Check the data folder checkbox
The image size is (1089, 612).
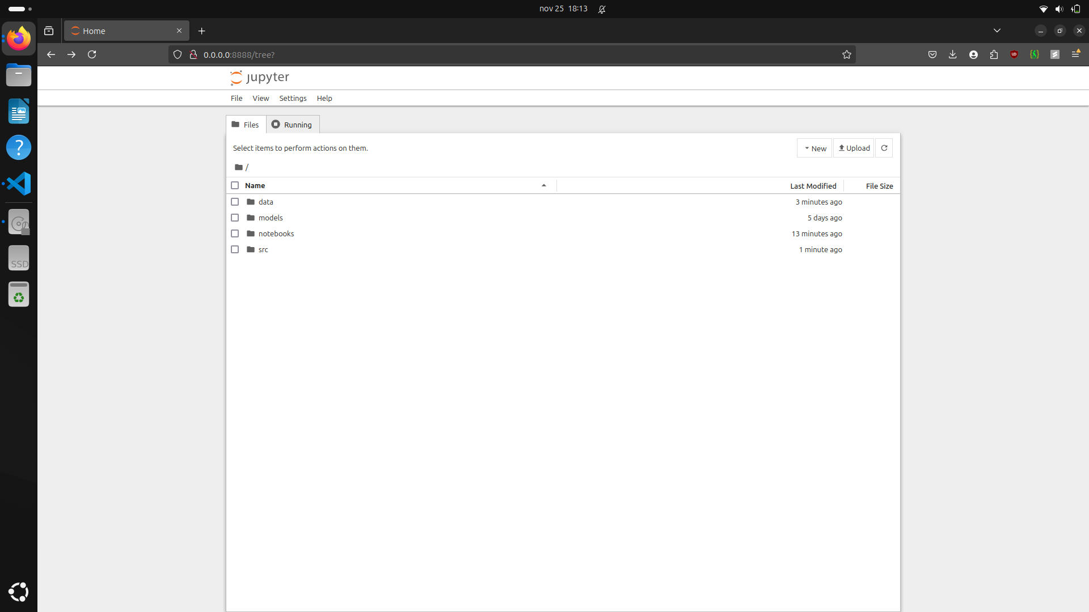pos(235,202)
